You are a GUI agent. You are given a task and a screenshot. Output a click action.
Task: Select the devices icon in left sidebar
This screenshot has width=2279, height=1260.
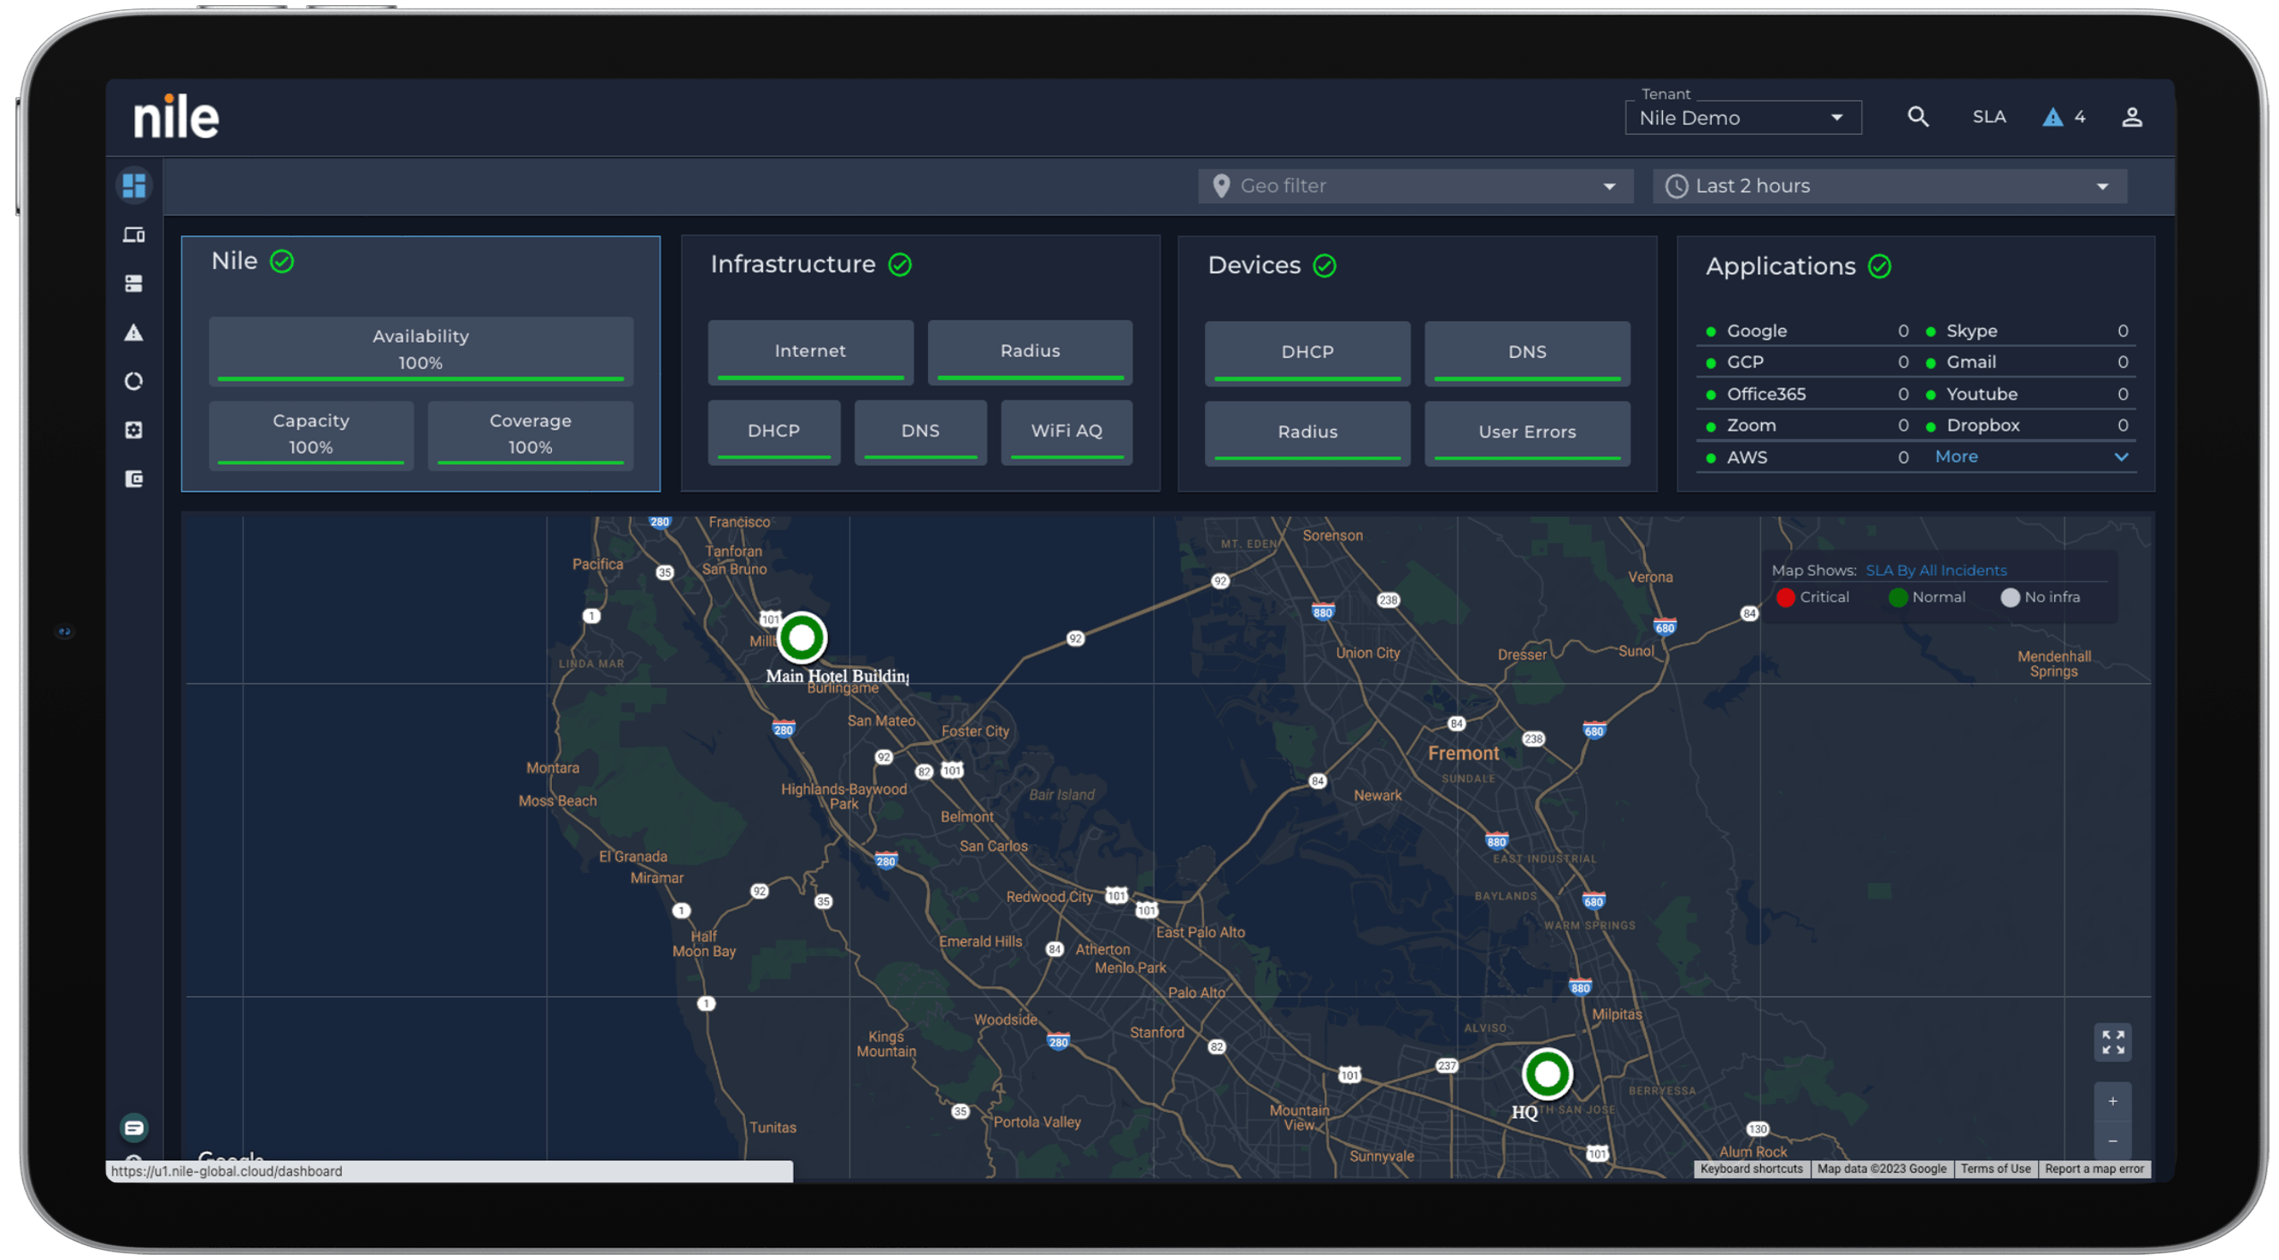[133, 233]
